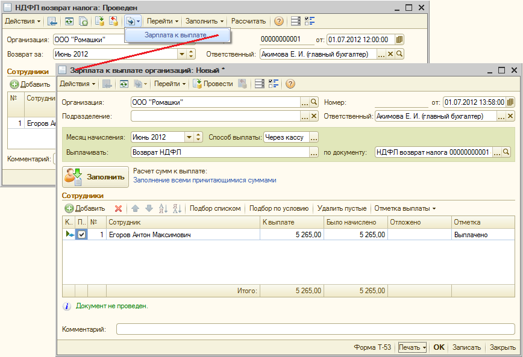Open the НДФЛ возврат налога document via its magnifier
This screenshot has height=357, width=523.
pos(506,152)
